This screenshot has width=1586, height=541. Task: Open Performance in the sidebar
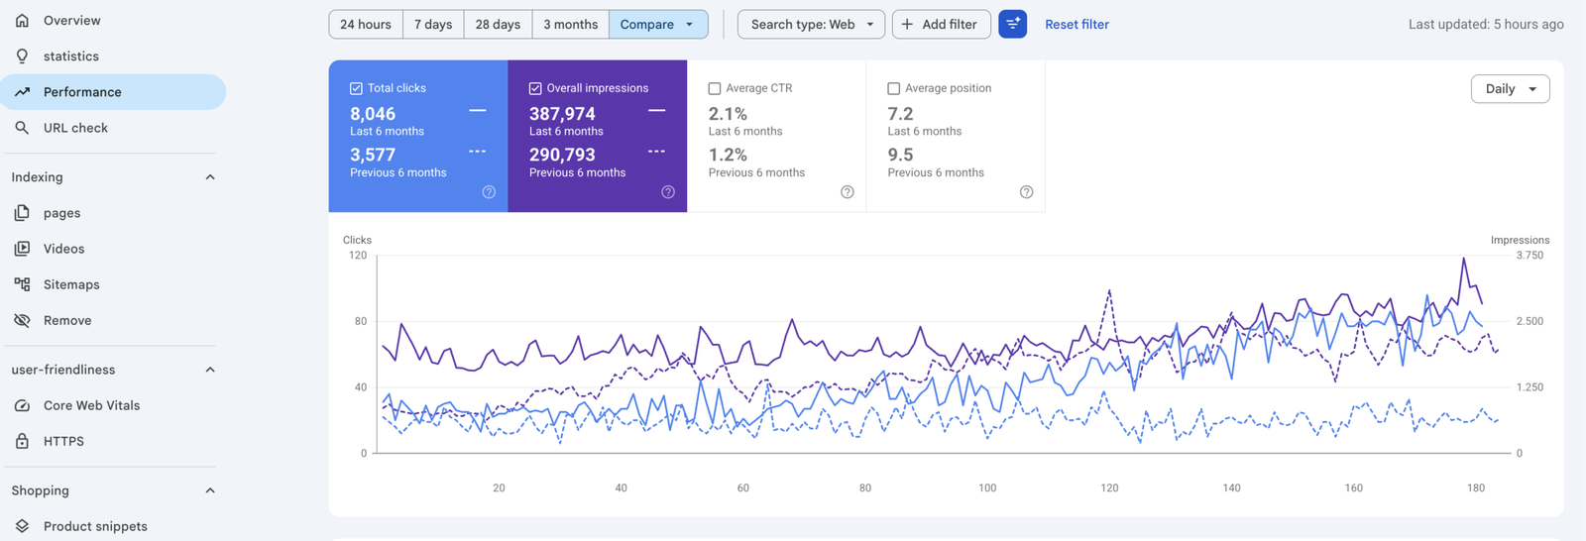pos(113,92)
